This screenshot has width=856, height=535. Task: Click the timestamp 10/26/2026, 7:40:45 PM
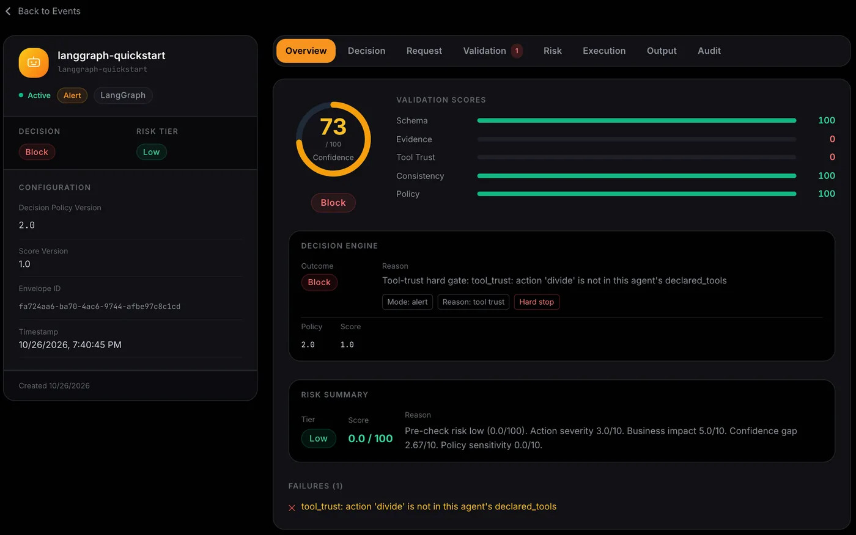point(70,345)
